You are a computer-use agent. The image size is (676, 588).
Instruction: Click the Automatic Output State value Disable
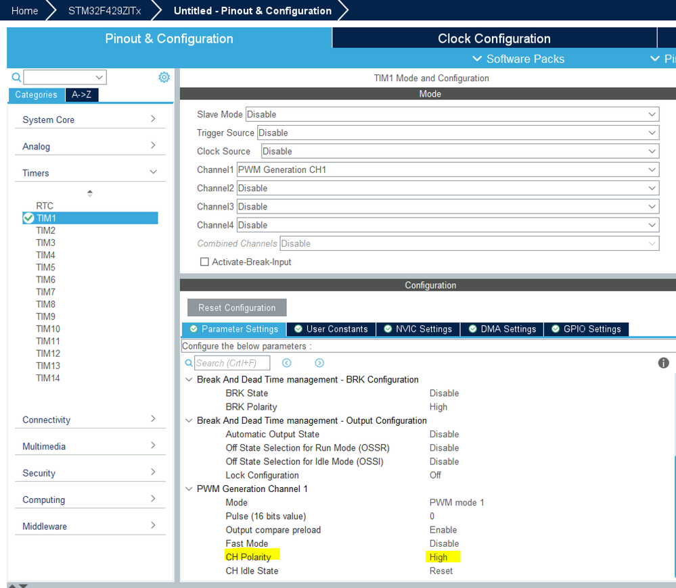[444, 435]
